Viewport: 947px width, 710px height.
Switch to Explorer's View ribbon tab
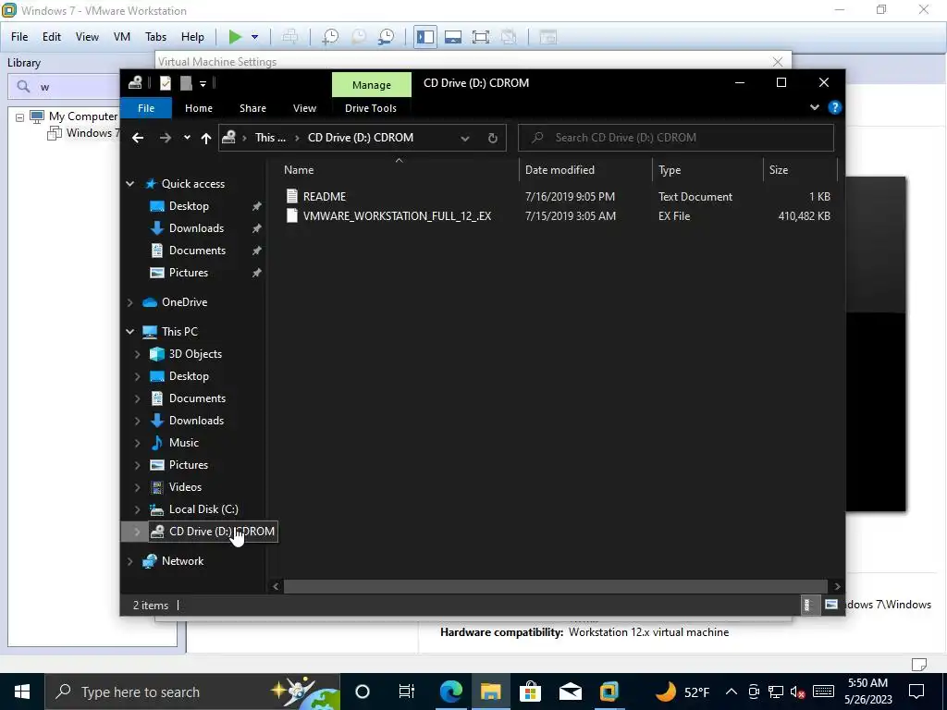tap(304, 108)
